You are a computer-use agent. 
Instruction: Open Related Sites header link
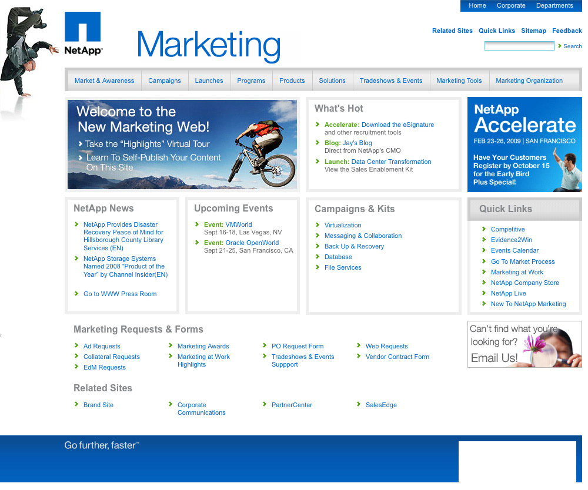tap(452, 31)
